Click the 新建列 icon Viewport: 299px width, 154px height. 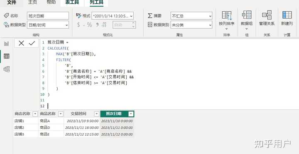pyautogui.click(x=287, y=15)
